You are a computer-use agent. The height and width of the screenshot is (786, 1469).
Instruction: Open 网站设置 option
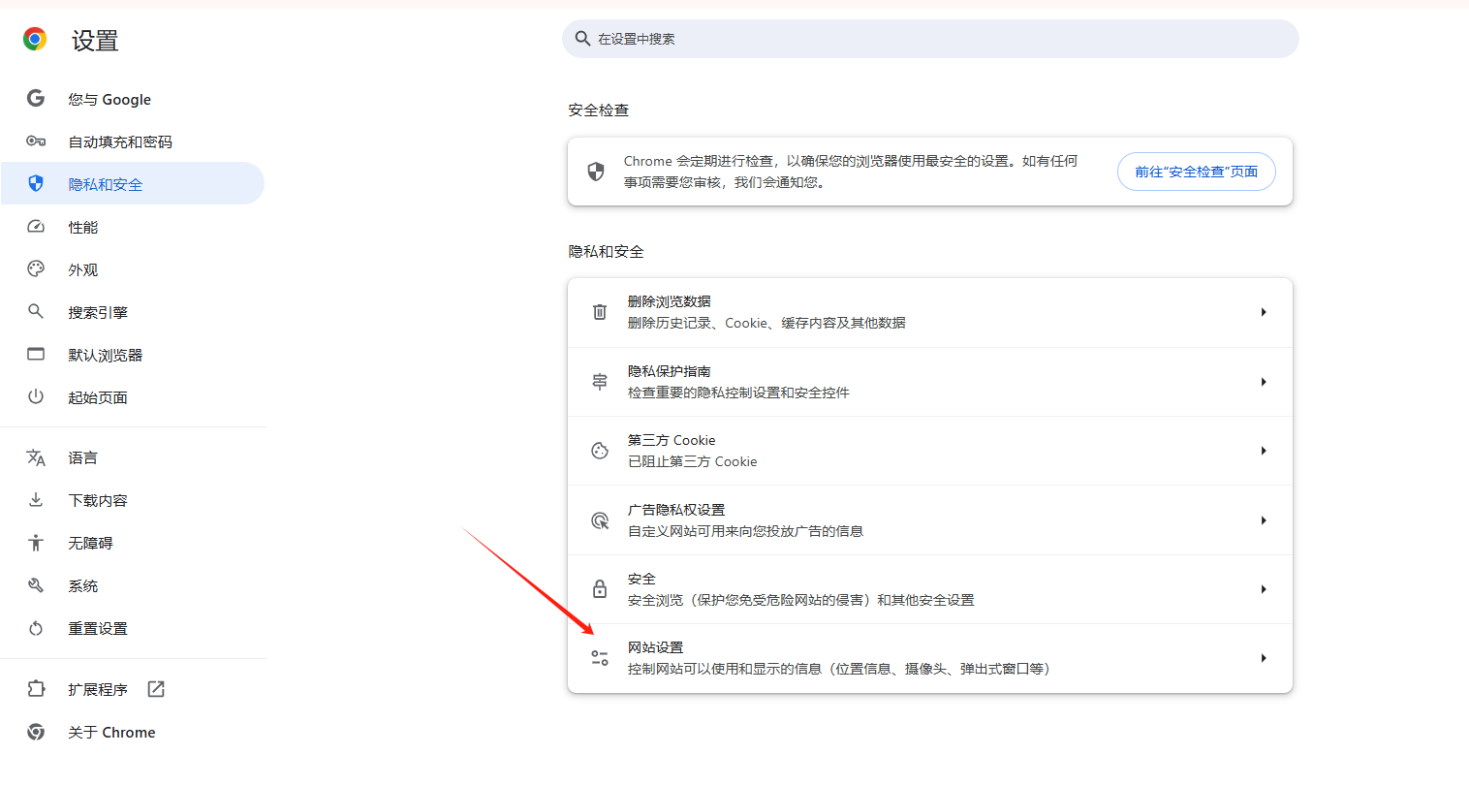point(930,658)
